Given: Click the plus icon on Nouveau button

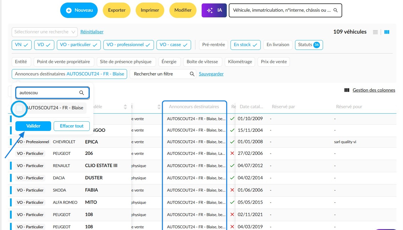Looking at the screenshot, I should click(x=69, y=10).
